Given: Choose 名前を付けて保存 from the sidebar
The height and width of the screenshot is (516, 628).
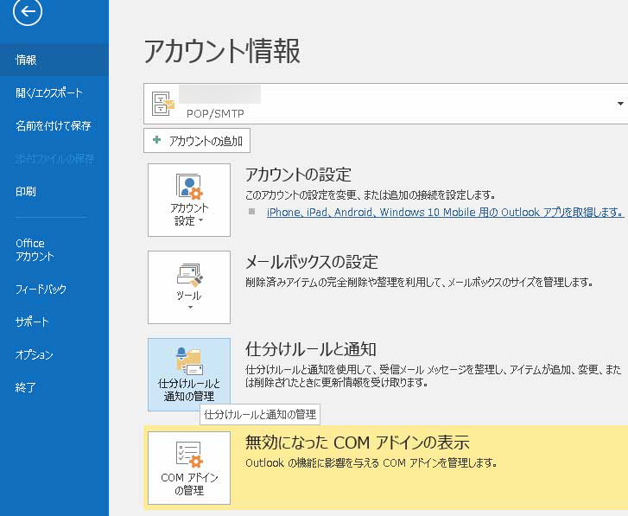Looking at the screenshot, I should [x=53, y=125].
